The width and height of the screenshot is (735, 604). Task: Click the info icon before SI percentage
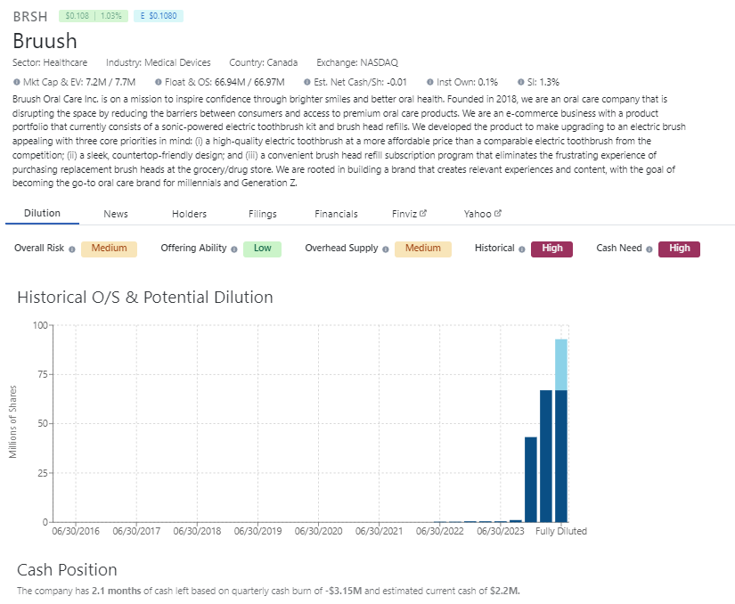[x=520, y=82]
